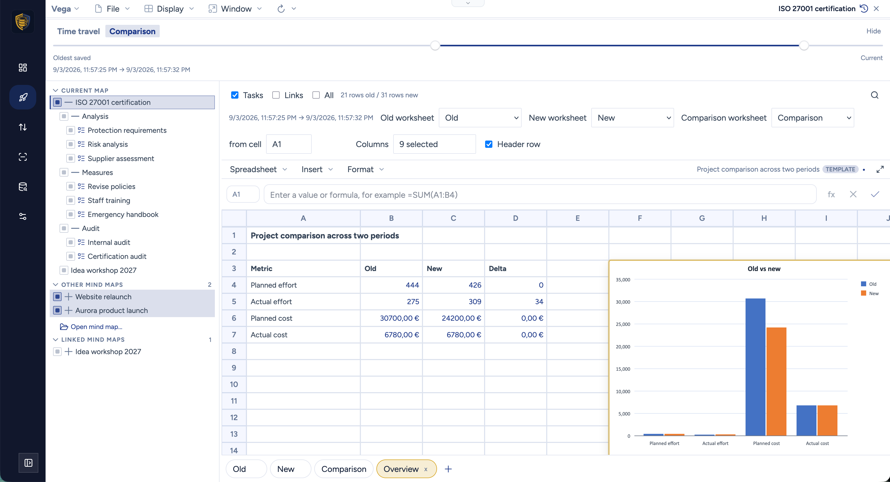Switch to the Comparison worksheet tab
The image size is (890, 482).
(344, 469)
